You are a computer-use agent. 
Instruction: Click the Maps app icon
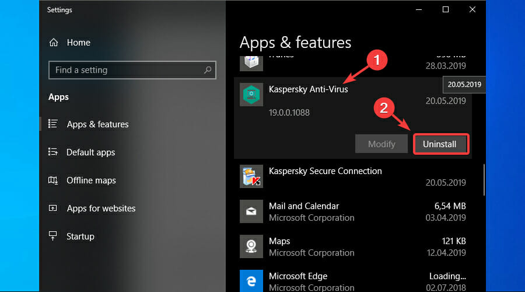(251, 246)
